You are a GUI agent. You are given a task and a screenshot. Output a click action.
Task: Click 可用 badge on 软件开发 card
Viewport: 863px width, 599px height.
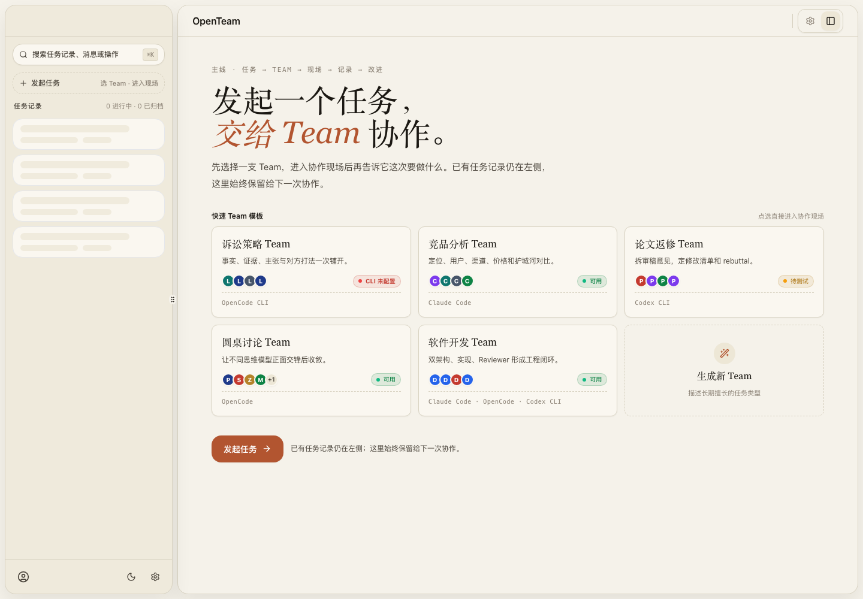(592, 379)
